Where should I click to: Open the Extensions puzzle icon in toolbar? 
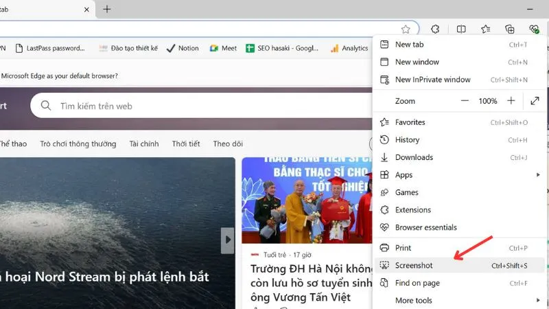(x=434, y=29)
